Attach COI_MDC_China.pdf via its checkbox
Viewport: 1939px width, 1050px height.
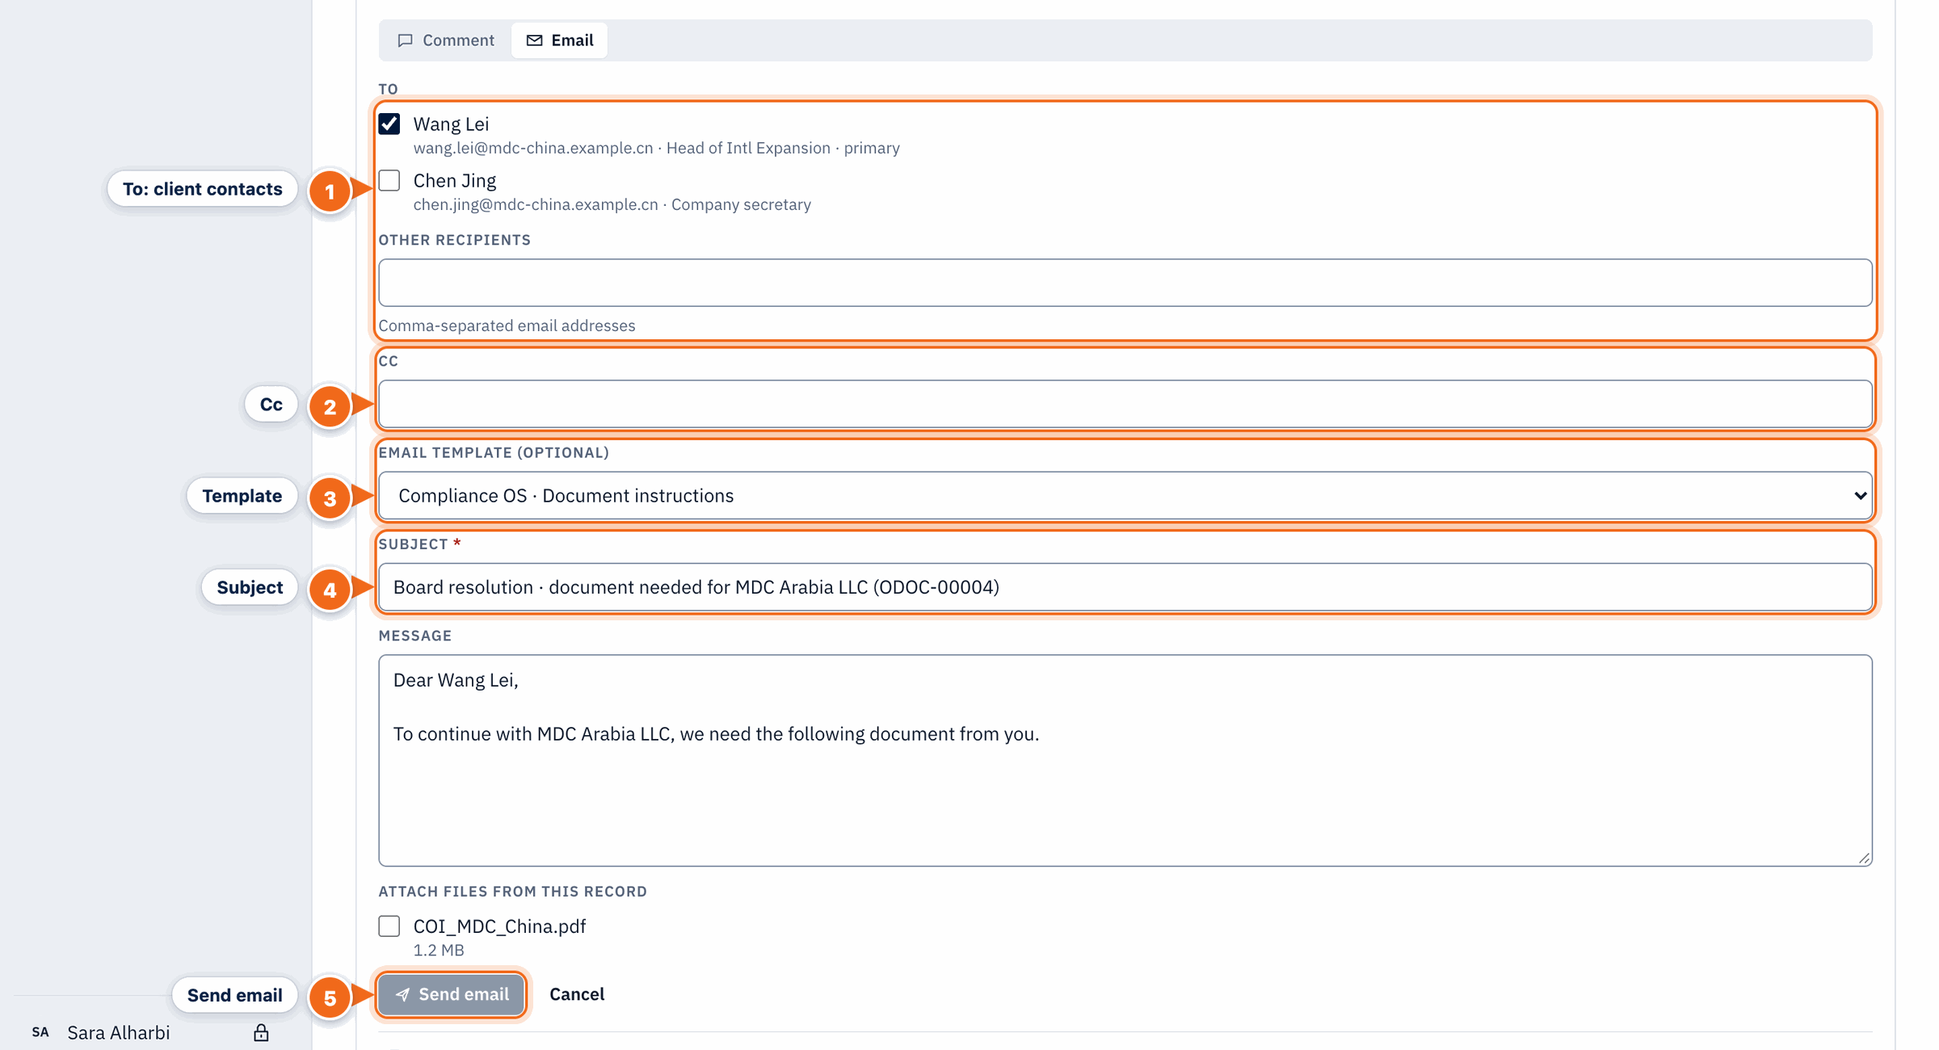point(389,926)
